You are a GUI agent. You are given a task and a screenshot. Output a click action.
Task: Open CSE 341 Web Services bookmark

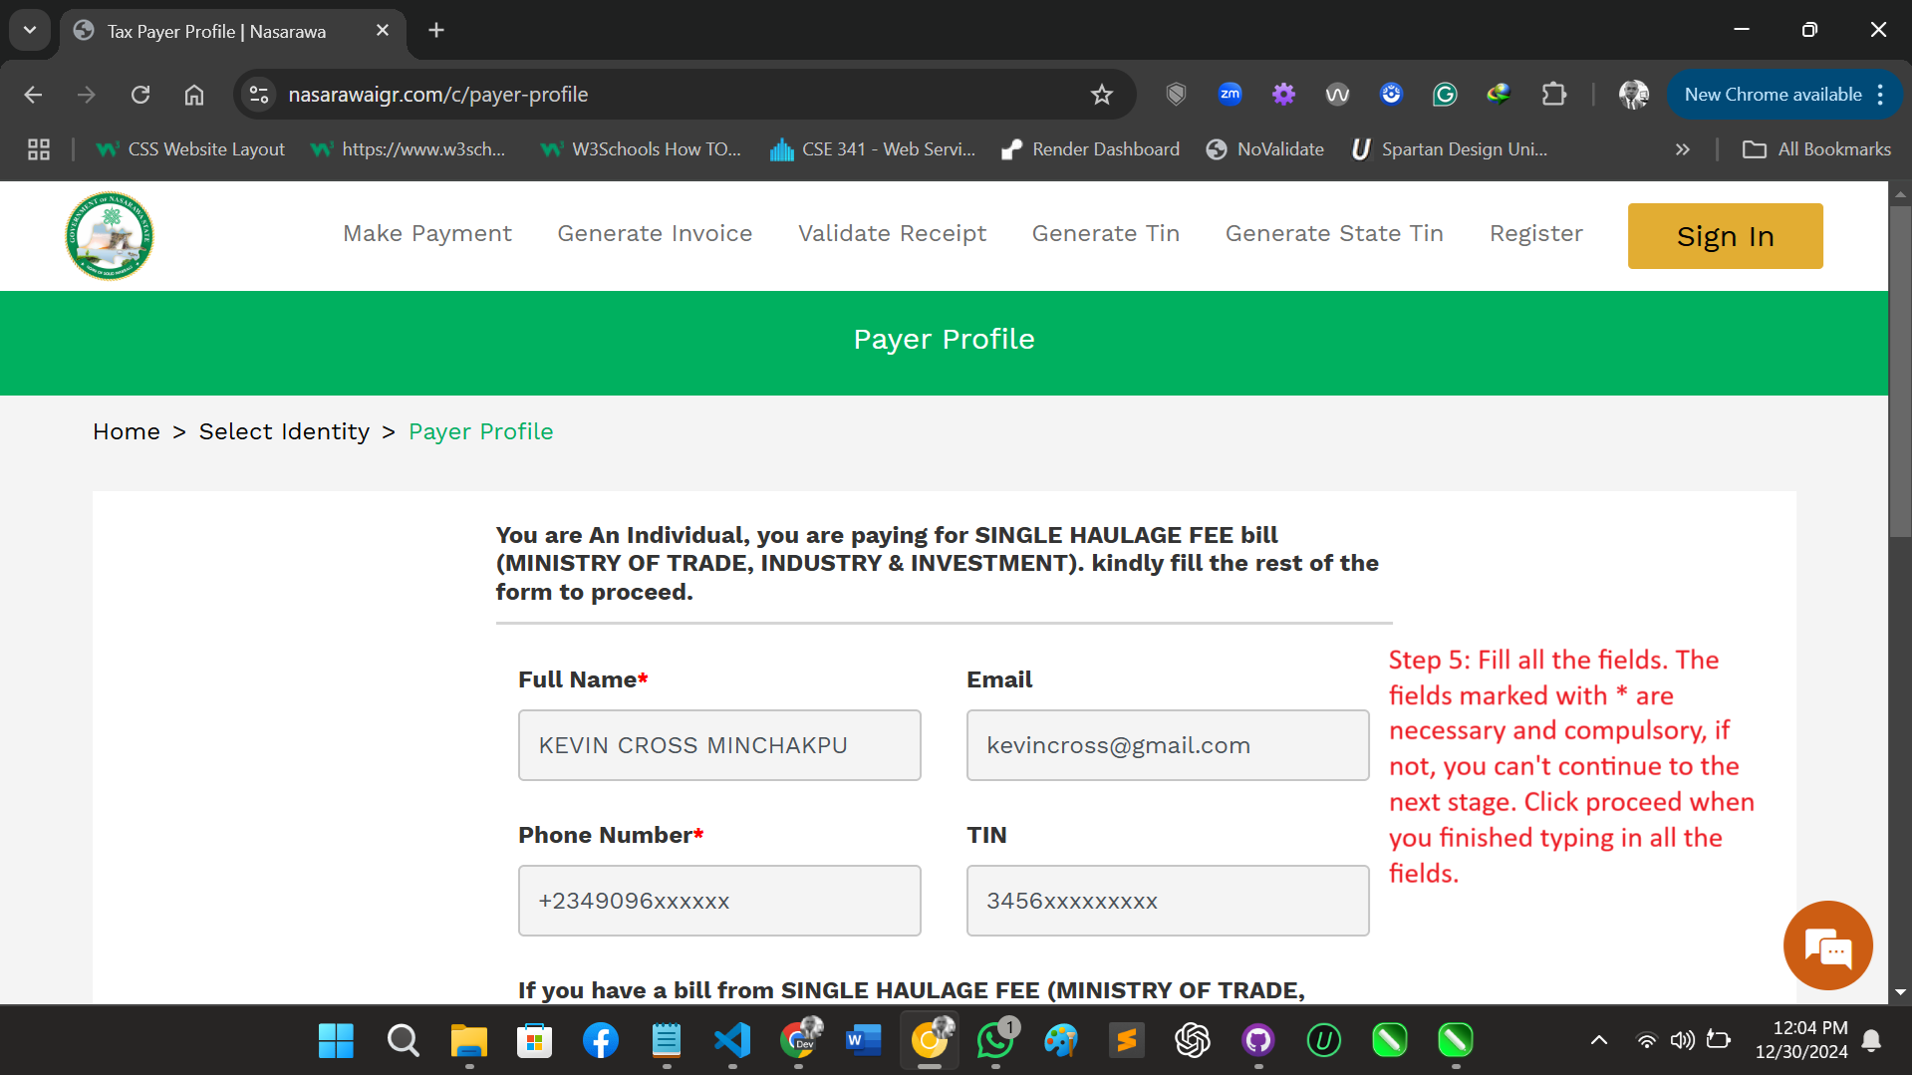click(x=873, y=149)
